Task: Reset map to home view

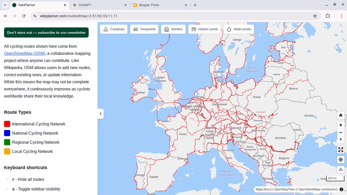Action: point(341,115)
